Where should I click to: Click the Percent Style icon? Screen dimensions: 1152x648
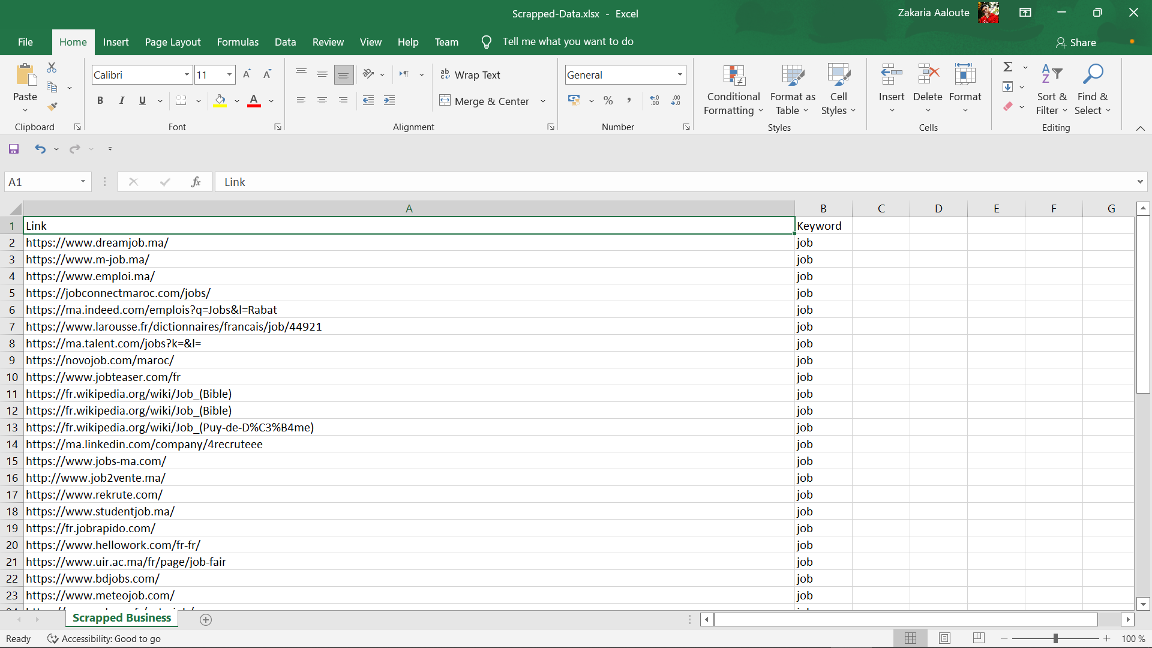pos(608,100)
